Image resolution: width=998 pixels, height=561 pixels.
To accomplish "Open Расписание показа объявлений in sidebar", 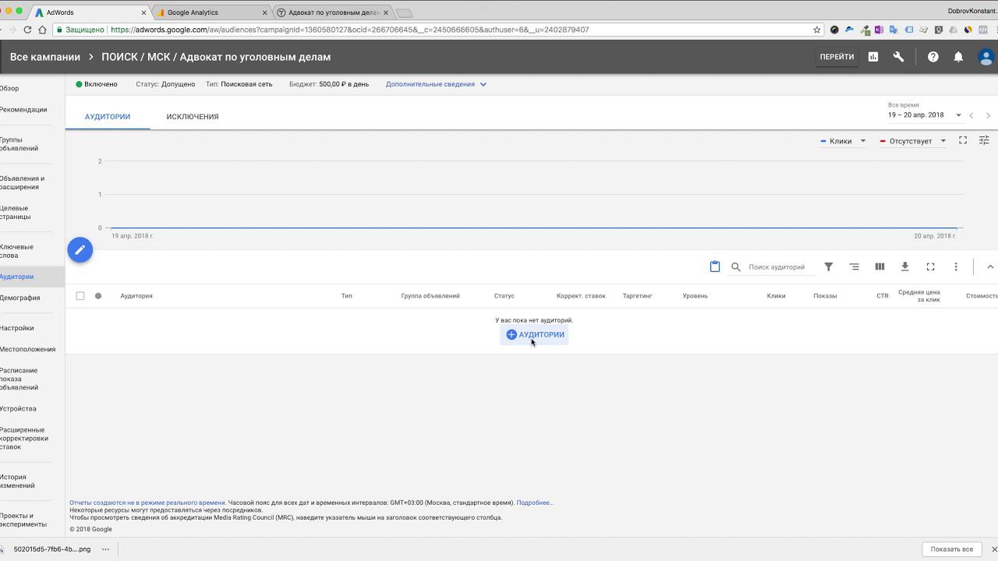I will [x=19, y=379].
